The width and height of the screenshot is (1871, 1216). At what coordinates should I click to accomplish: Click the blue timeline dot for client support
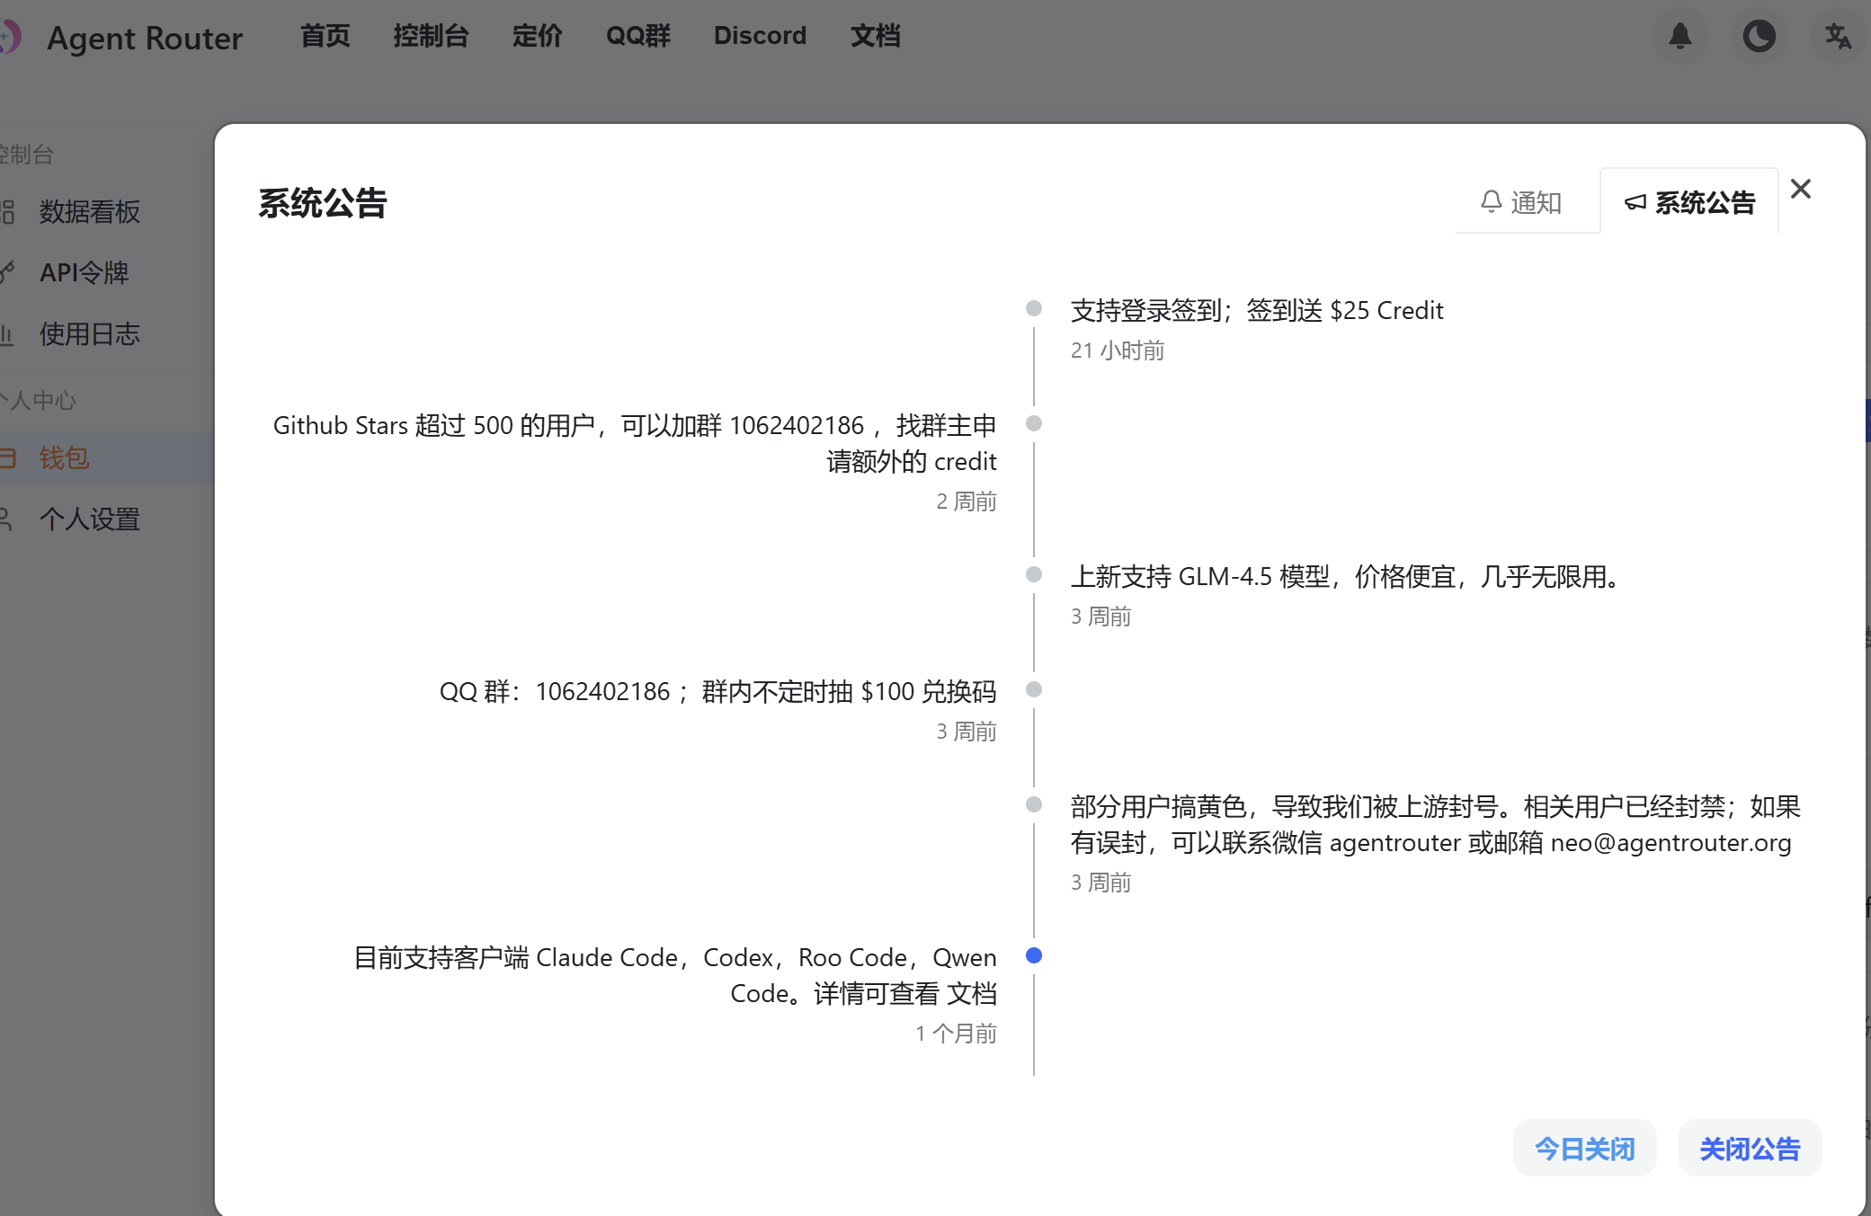pos(1034,955)
